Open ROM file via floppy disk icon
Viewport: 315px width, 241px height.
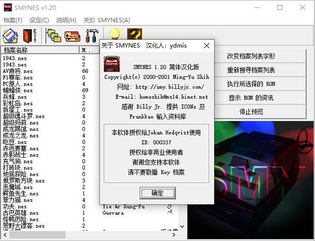point(10,36)
